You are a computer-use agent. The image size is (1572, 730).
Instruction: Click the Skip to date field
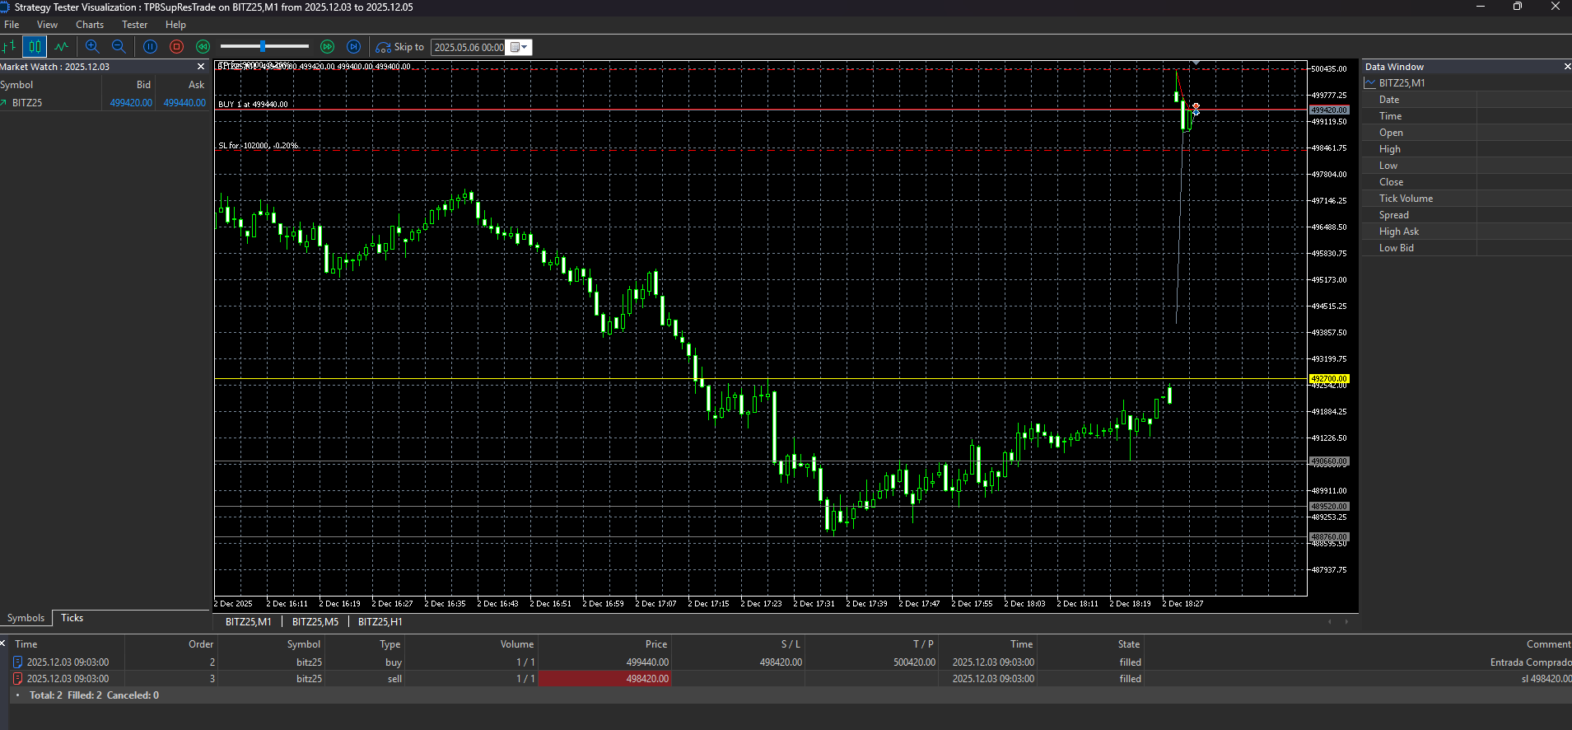pyautogui.click(x=469, y=48)
